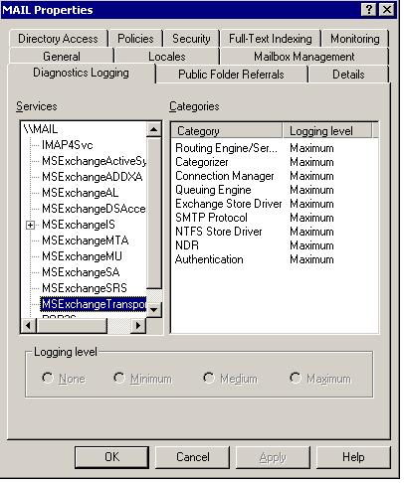The image size is (404, 483).
Task: Click the services list scroll right arrow
Action: point(138,325)
